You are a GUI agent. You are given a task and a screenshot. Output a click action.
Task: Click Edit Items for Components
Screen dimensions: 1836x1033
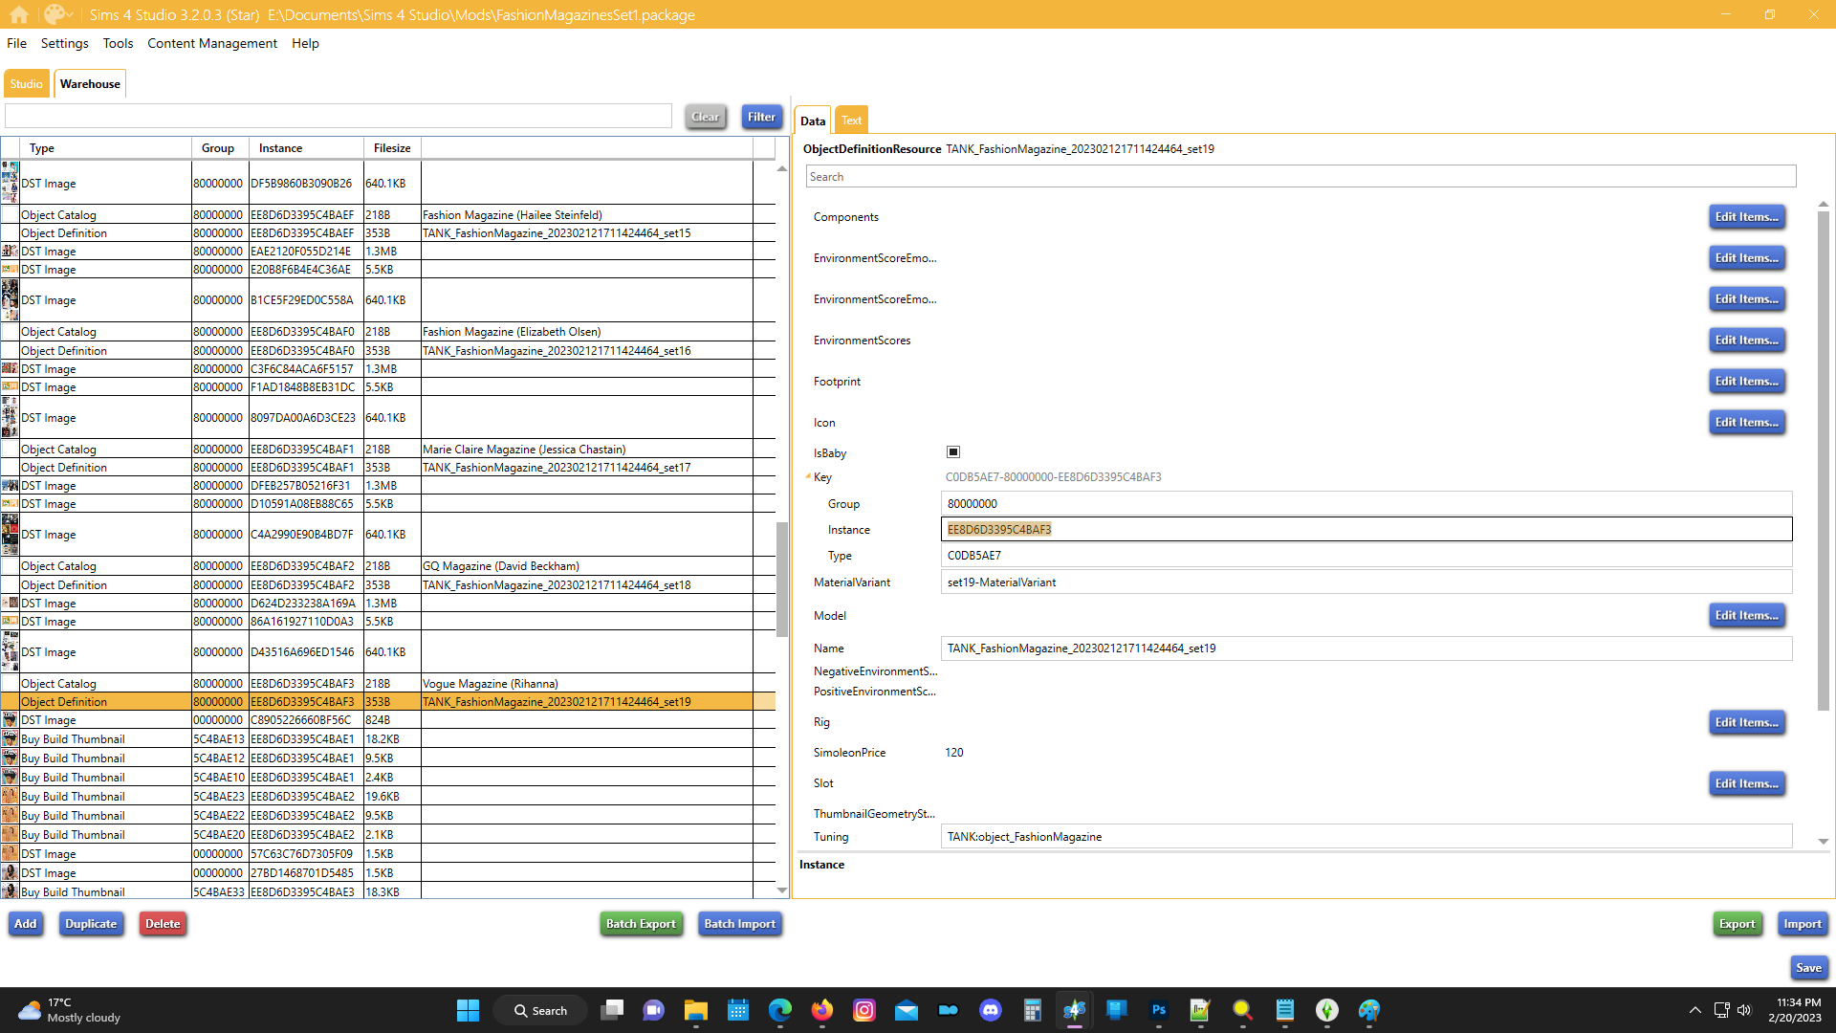1746,217
